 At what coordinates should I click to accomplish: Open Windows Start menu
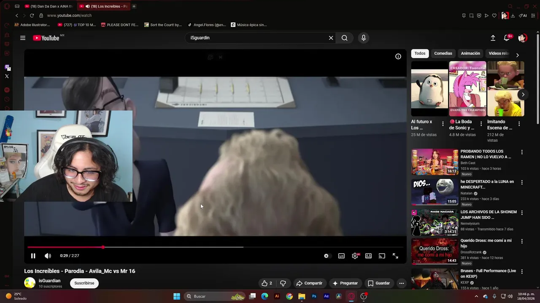(x=177, y=296)
